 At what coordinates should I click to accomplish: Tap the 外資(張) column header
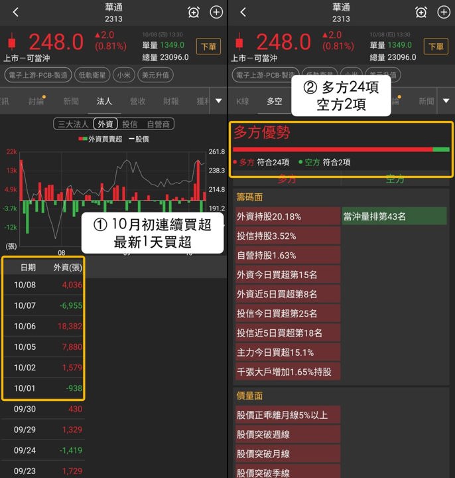point(68,268)
